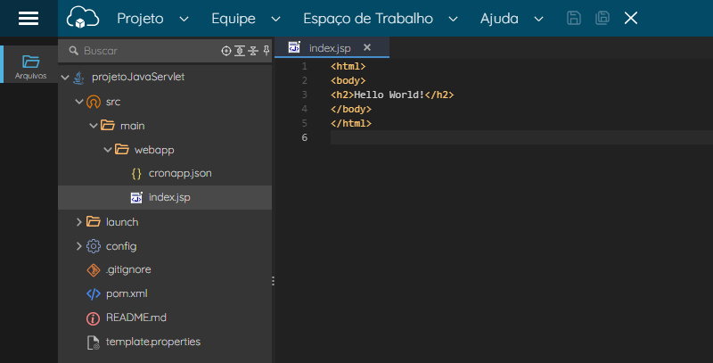The height and width of the screenshot is (363, 713).
Task: Select the config folder label
Action: 121,246
